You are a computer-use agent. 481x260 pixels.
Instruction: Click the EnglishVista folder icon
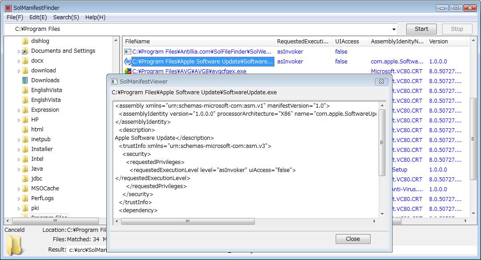click(x=25, y=90)
